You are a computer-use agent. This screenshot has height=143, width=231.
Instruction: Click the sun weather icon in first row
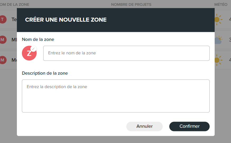tap(219, 20)
